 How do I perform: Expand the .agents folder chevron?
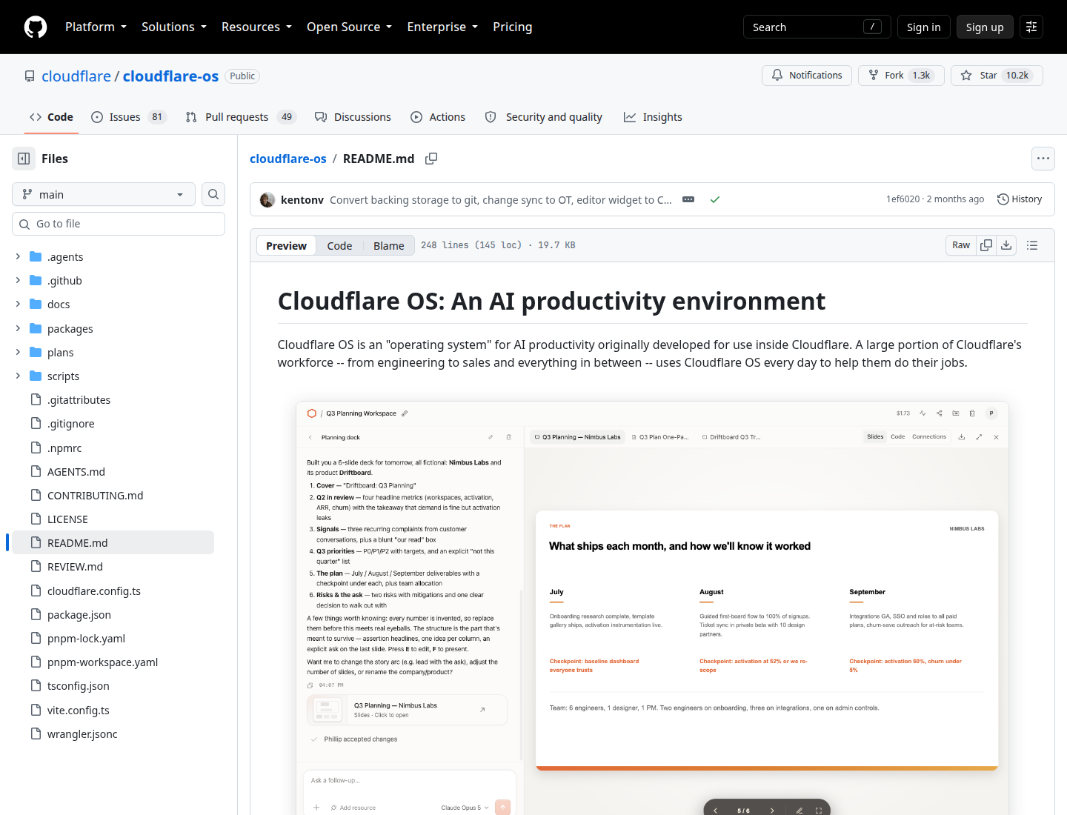click(x=18, y=256)
